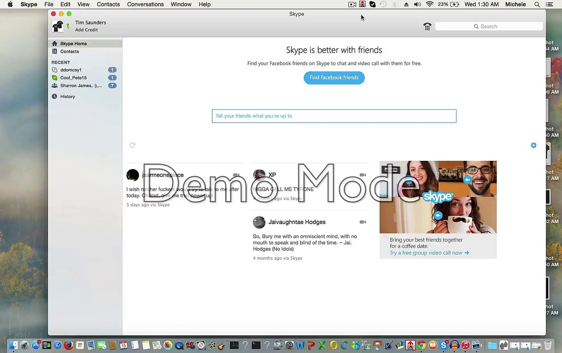This screenshot has width=562, height=353.
Task: Open Notification Center icon
Action: [549, 4]
